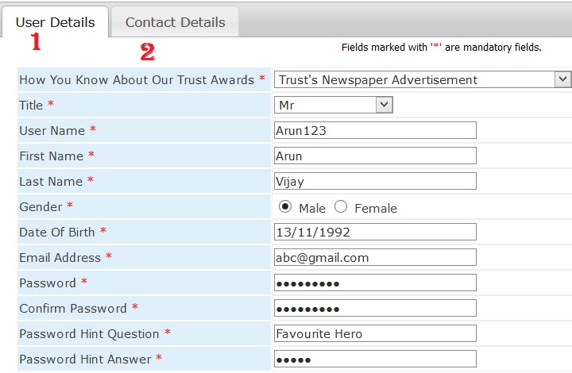Image resolution: width=572 pixels, height=373 pixels.
Task: Focus the Password entry field
Action: click(x=374, y=283)
